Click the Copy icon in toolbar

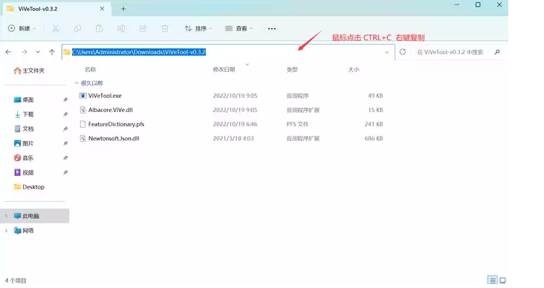77,28
